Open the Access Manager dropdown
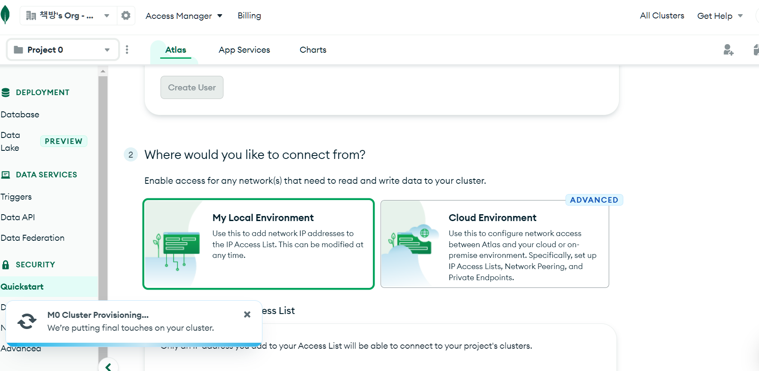The width and height of the screenshot is (759, 371). [x=184, y=16]
